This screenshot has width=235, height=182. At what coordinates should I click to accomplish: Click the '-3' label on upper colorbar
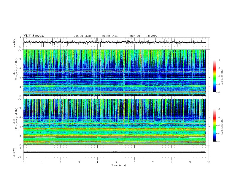point(219,60)
